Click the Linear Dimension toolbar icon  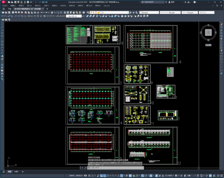3,16
